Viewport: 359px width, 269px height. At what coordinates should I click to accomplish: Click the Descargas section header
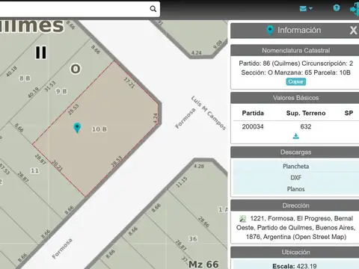tap(295, 152)
